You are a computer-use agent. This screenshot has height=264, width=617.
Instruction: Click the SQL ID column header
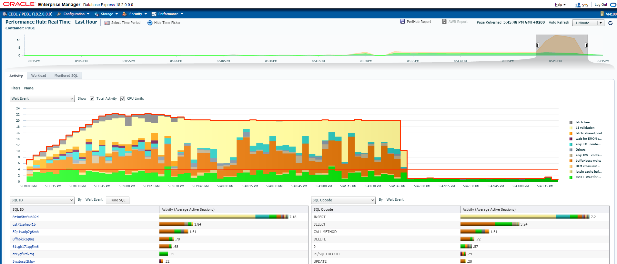pyautogui.click(x=85, y=209)
